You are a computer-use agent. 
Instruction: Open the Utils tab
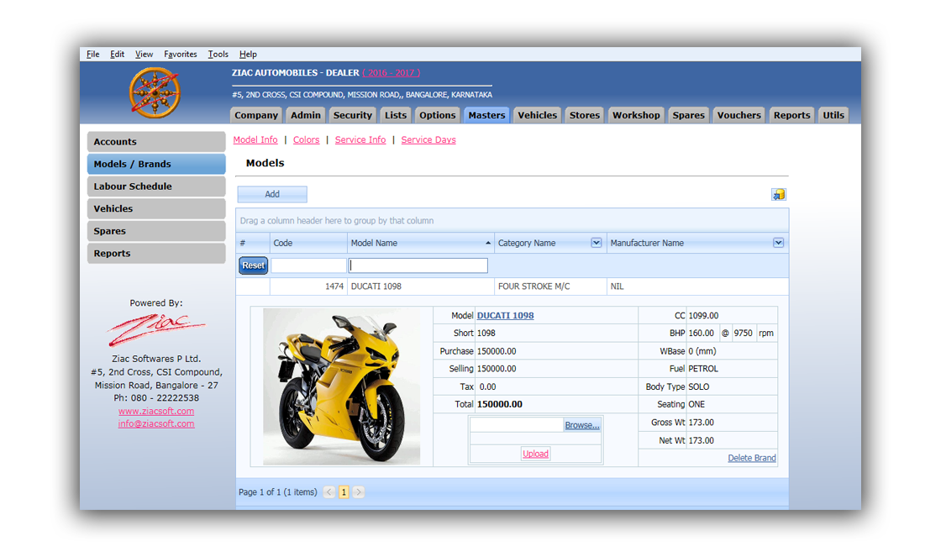[833, 115]
